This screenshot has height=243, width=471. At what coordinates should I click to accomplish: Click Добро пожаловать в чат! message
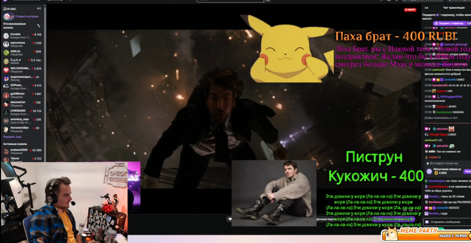(x=441, y=118)
